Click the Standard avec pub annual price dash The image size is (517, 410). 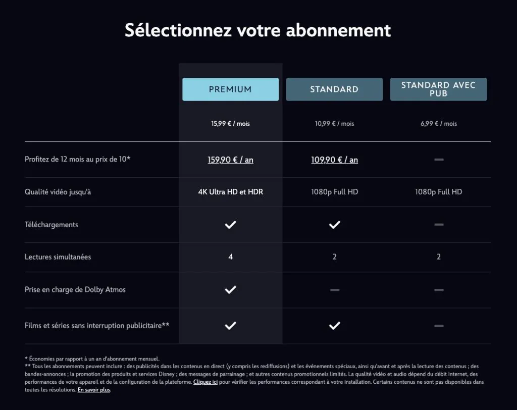pyautogui.click(x=438, y=159)
